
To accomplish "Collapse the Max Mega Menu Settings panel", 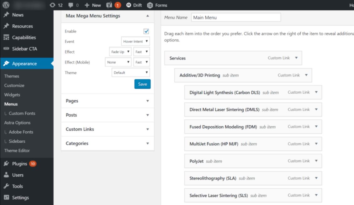I will tap(147, 16).
